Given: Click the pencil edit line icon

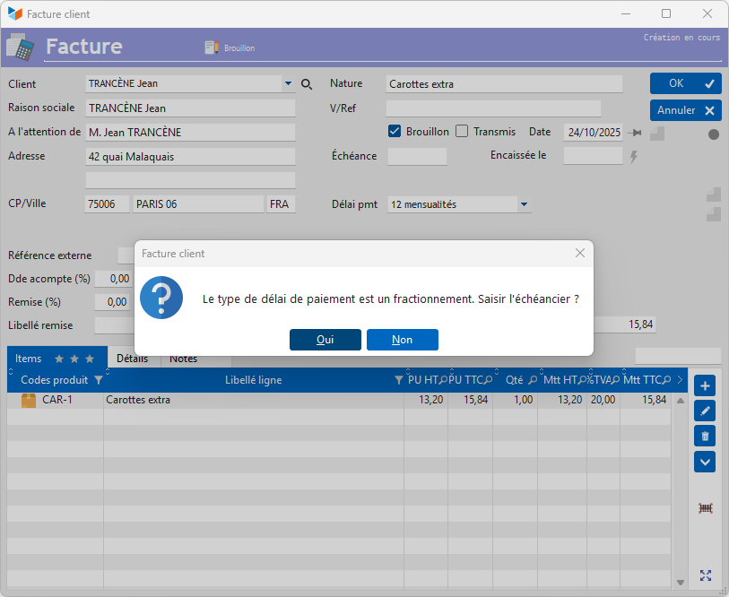Looking at the screenshot, I should tap(705, 411).
